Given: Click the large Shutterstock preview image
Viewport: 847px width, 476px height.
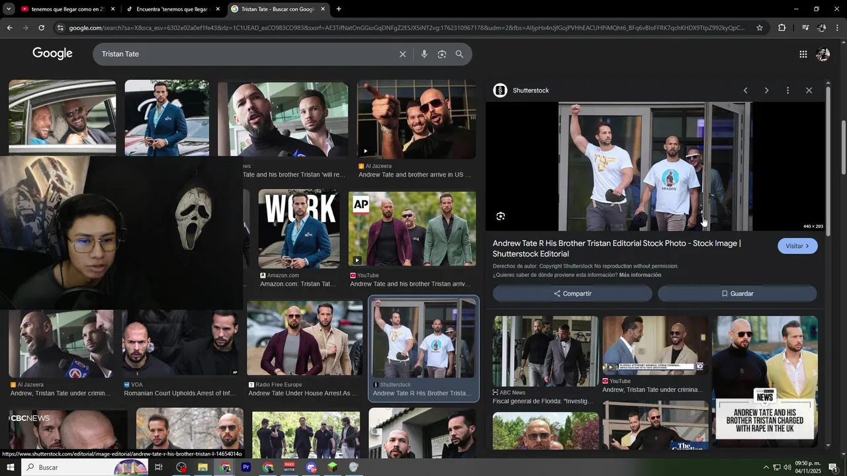Looking at the screenshot, I should click(655, 166).
